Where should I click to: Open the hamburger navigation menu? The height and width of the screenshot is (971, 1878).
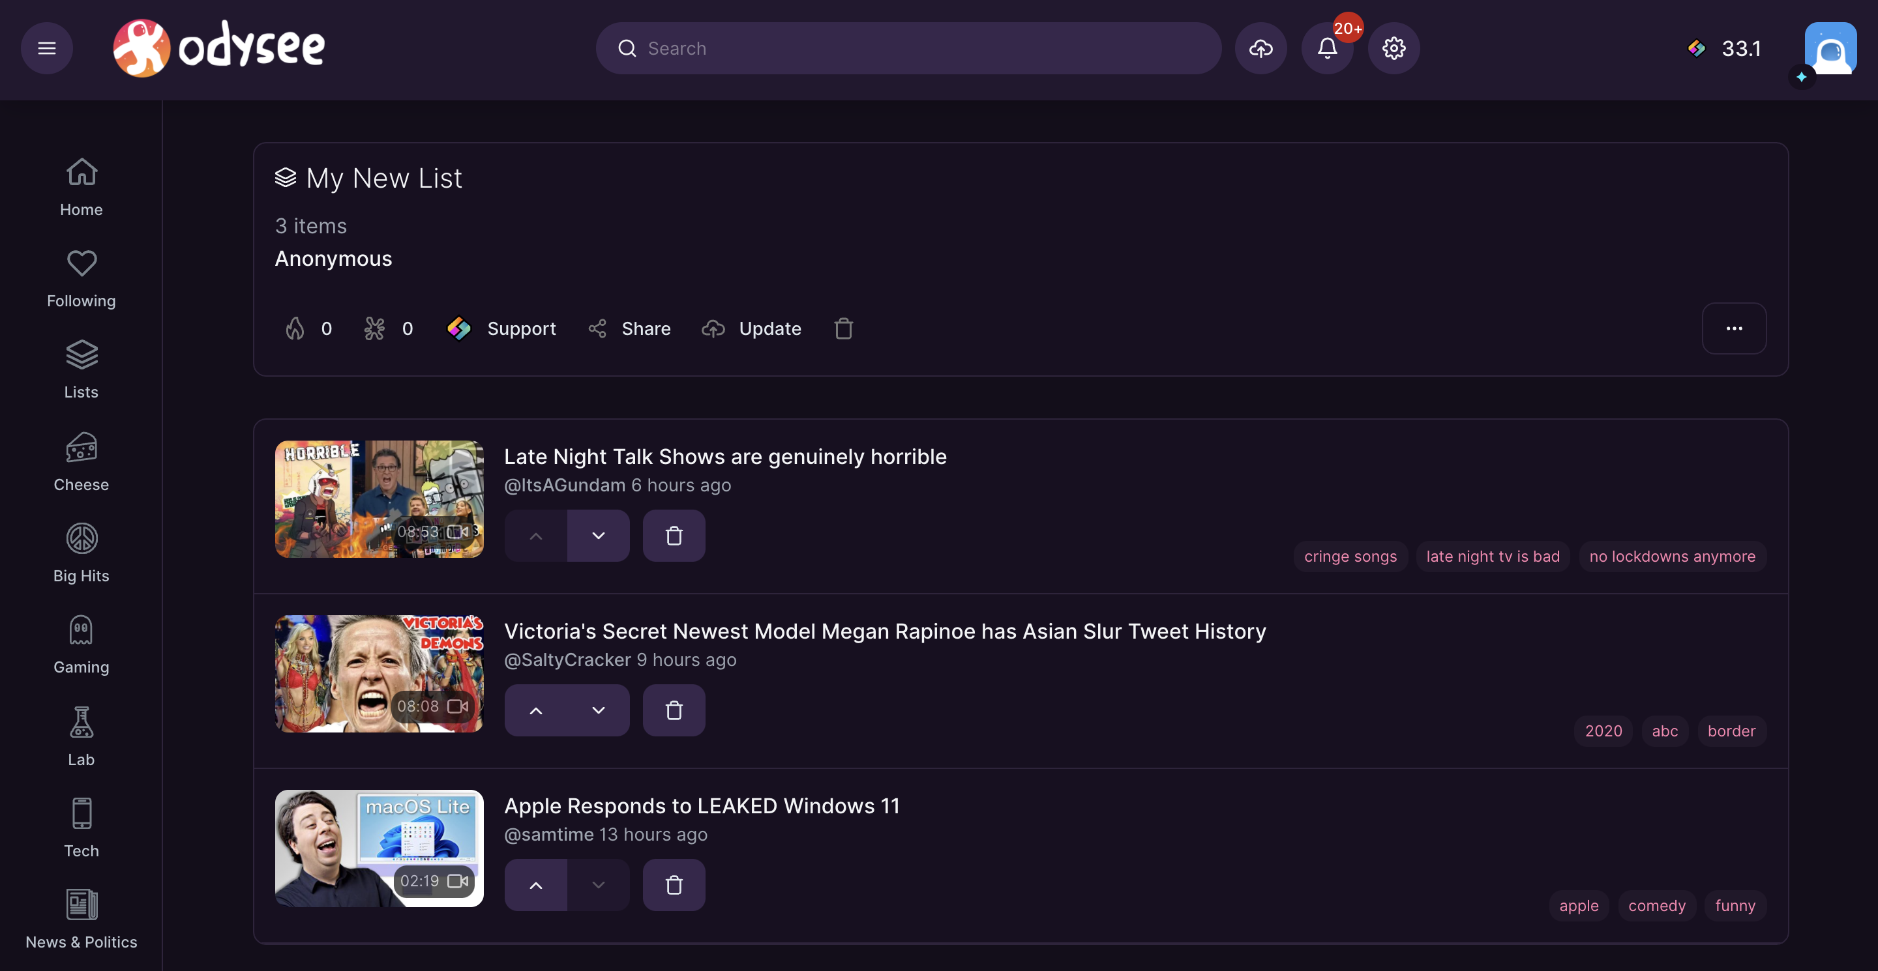(x=47, y=48)
